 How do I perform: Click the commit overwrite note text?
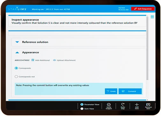coord(53,85)
